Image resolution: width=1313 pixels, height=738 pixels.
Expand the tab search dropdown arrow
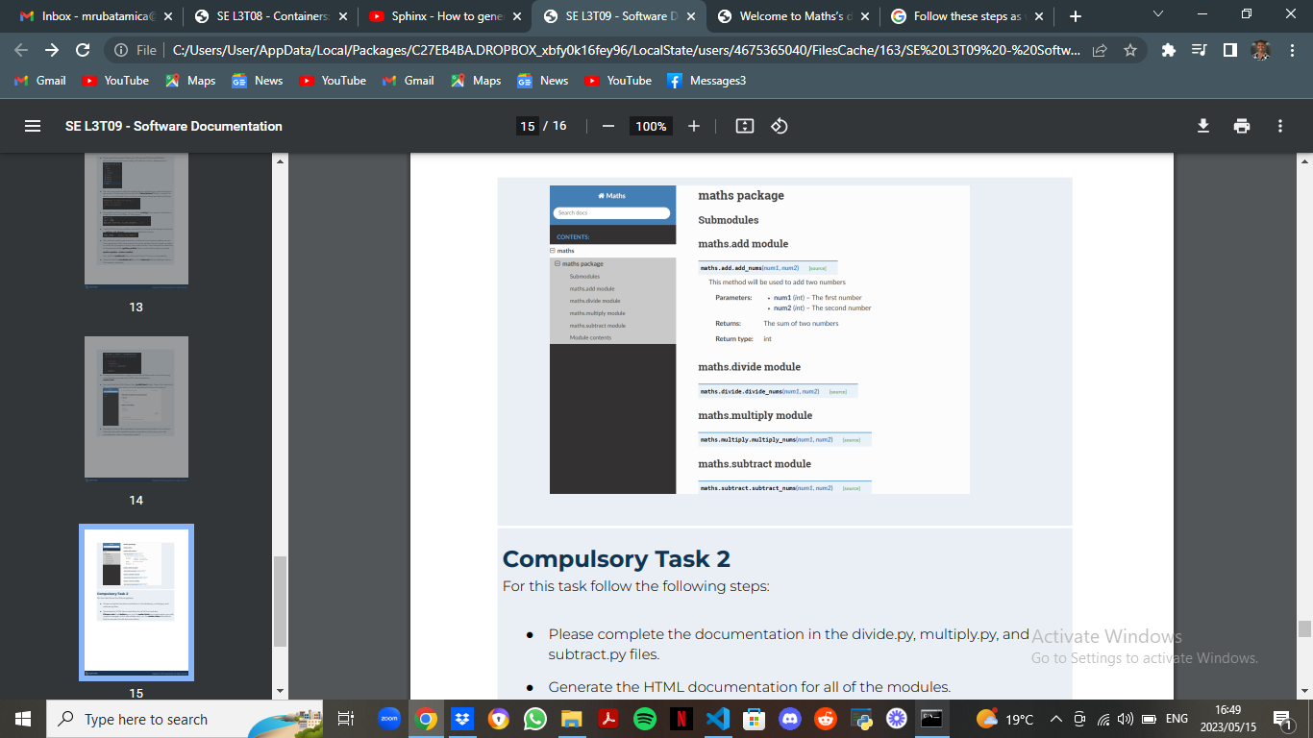pos(1157,14)
